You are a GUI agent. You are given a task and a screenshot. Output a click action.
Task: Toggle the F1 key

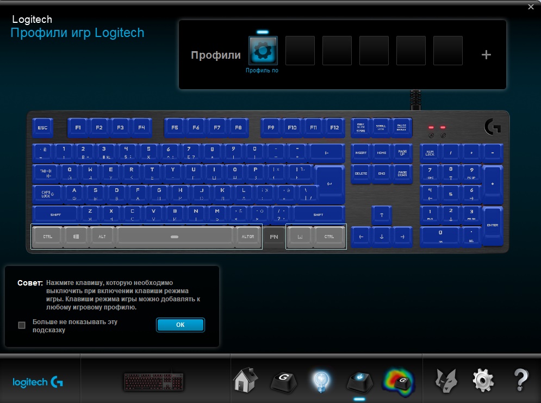pos(78,128)
